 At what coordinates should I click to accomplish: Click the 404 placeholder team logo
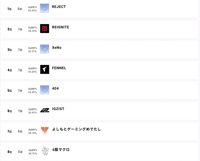coord(45,90)
